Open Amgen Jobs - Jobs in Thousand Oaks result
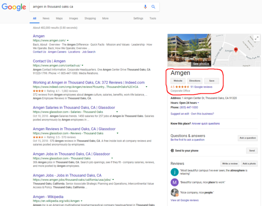This screenshot has width=262, height=206. coord(67,175)
